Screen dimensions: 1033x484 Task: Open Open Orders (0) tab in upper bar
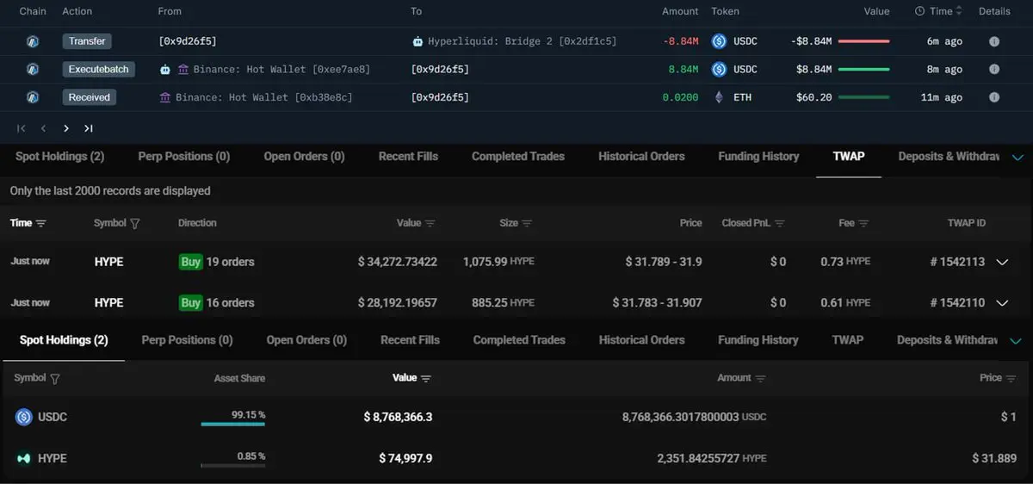tap(305, 156)
